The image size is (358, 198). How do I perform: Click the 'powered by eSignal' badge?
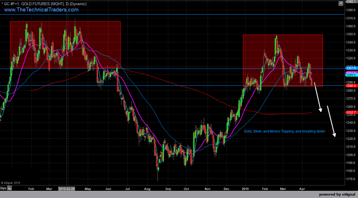337,194
